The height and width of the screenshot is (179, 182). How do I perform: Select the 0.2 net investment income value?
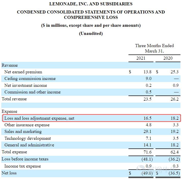(x=149, y=86)
